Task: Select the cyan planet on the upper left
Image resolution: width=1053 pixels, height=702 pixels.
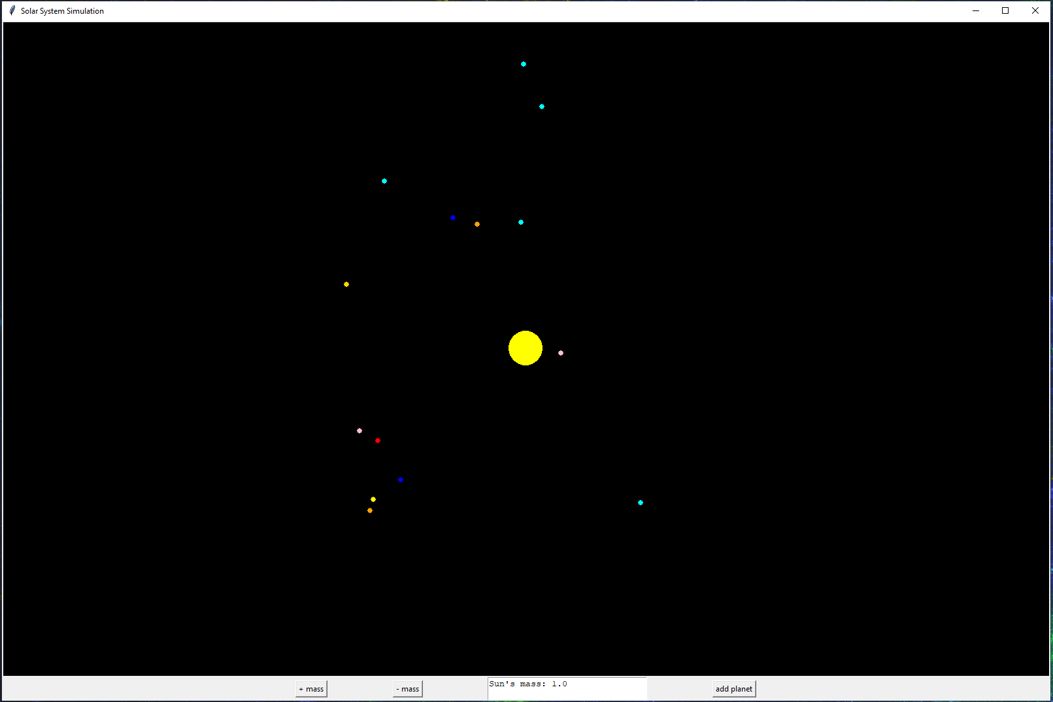Action: click(x=384, y=180)
